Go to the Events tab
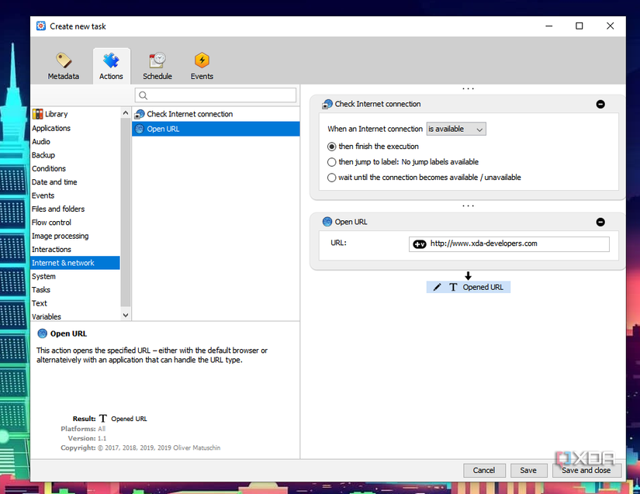The image size is (640, 494). [x=202, y=66]
